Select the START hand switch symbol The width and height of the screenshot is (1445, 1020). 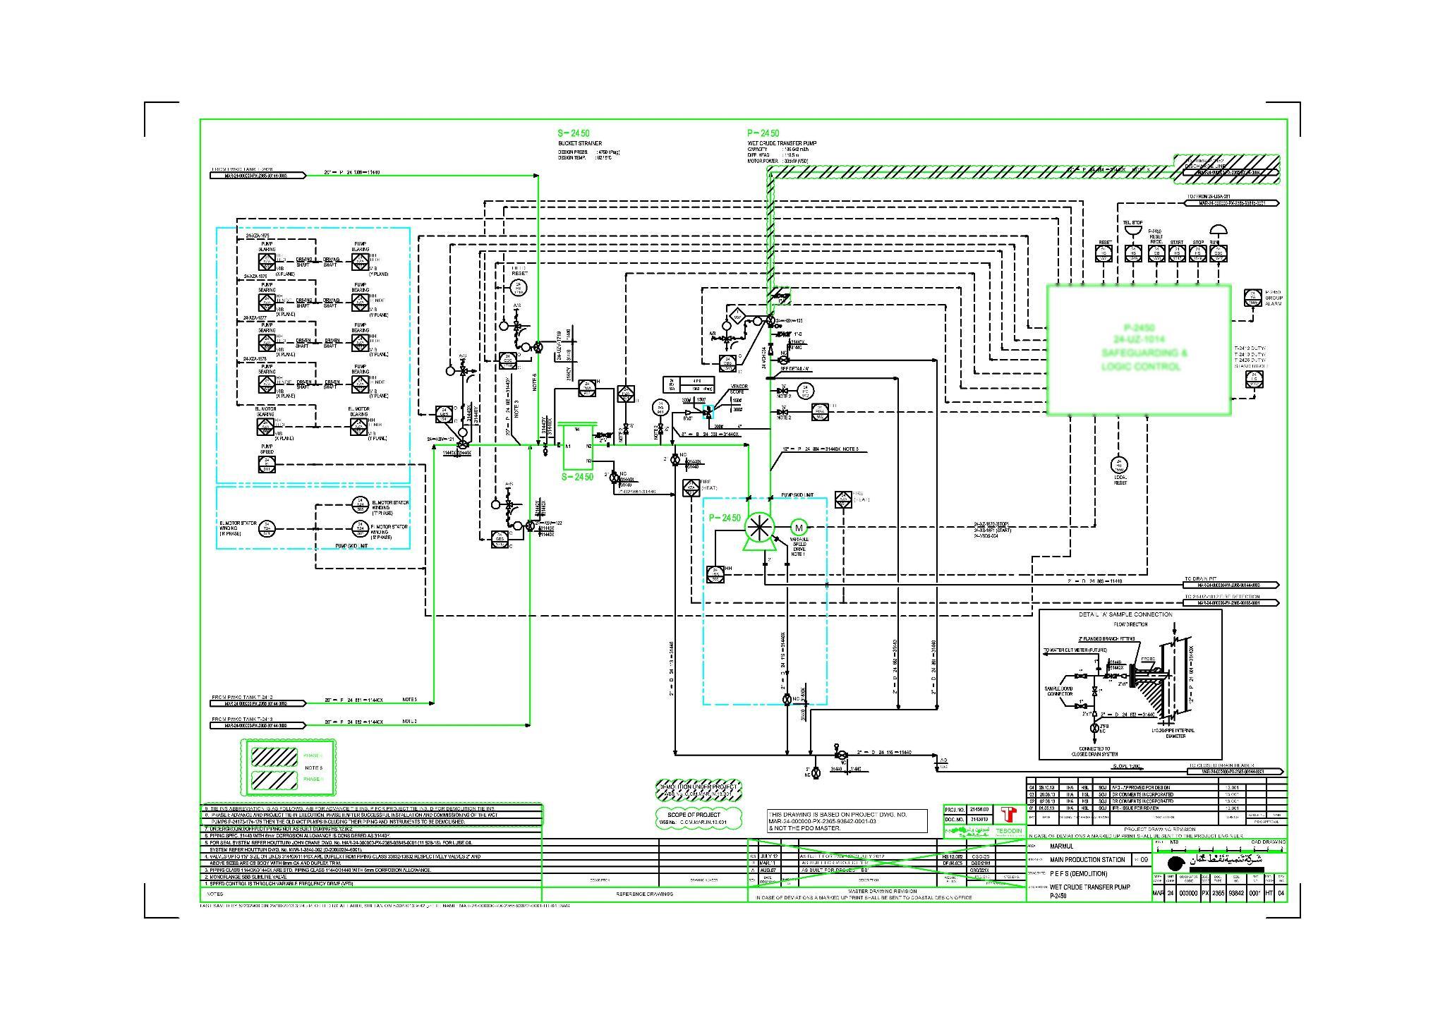pos(1177,253)
